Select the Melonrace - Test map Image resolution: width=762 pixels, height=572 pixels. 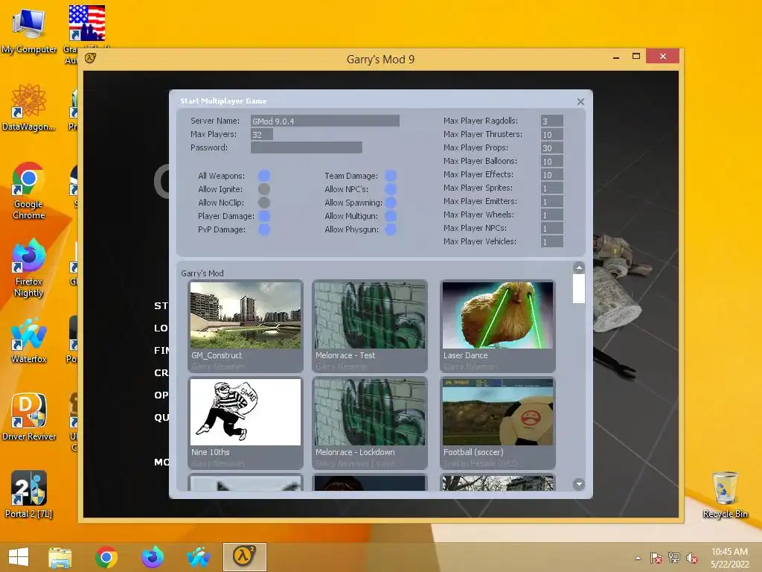click(370, 326)
